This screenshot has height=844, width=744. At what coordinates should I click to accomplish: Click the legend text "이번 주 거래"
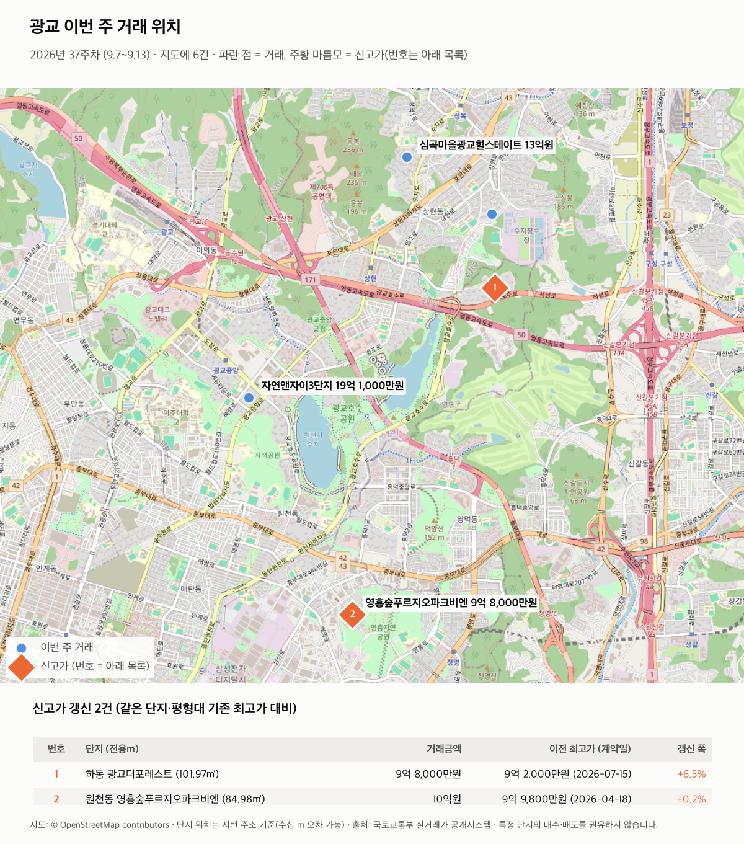[x=67, y=647]
